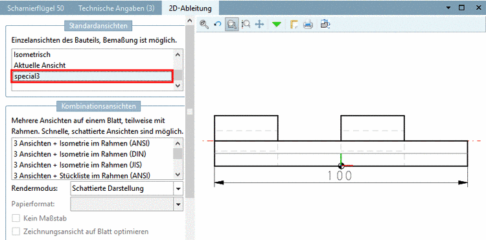Click Kombinationsansichten list scroll-down arrow
Viewport: 486px width, 240px height.
178,174
